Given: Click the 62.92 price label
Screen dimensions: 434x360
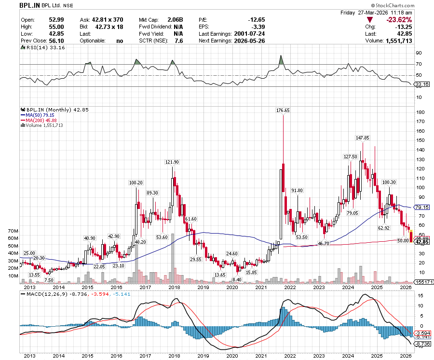Looking at the screenshot, I should [384, 228].
